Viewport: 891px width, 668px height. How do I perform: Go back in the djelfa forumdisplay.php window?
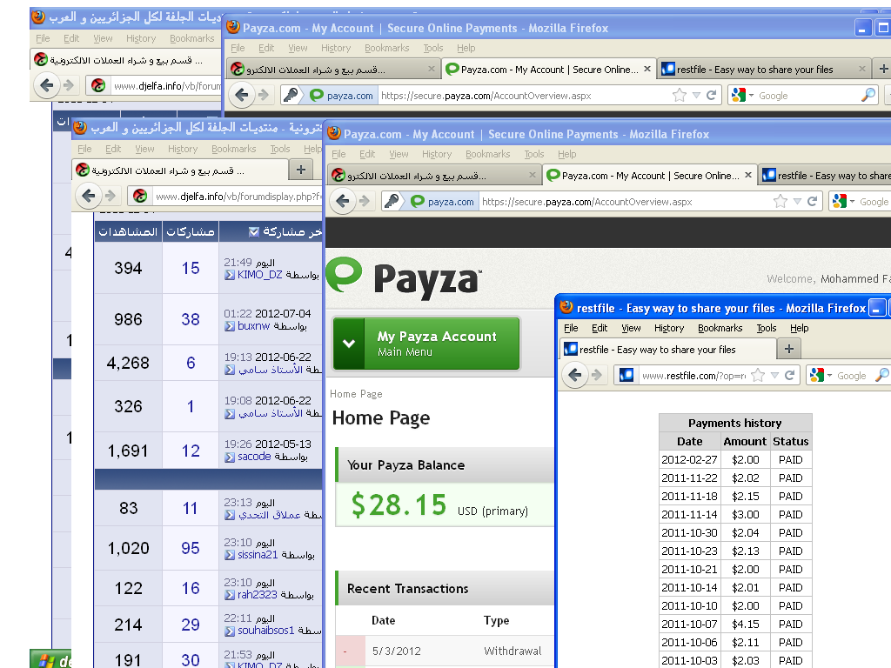89,196
